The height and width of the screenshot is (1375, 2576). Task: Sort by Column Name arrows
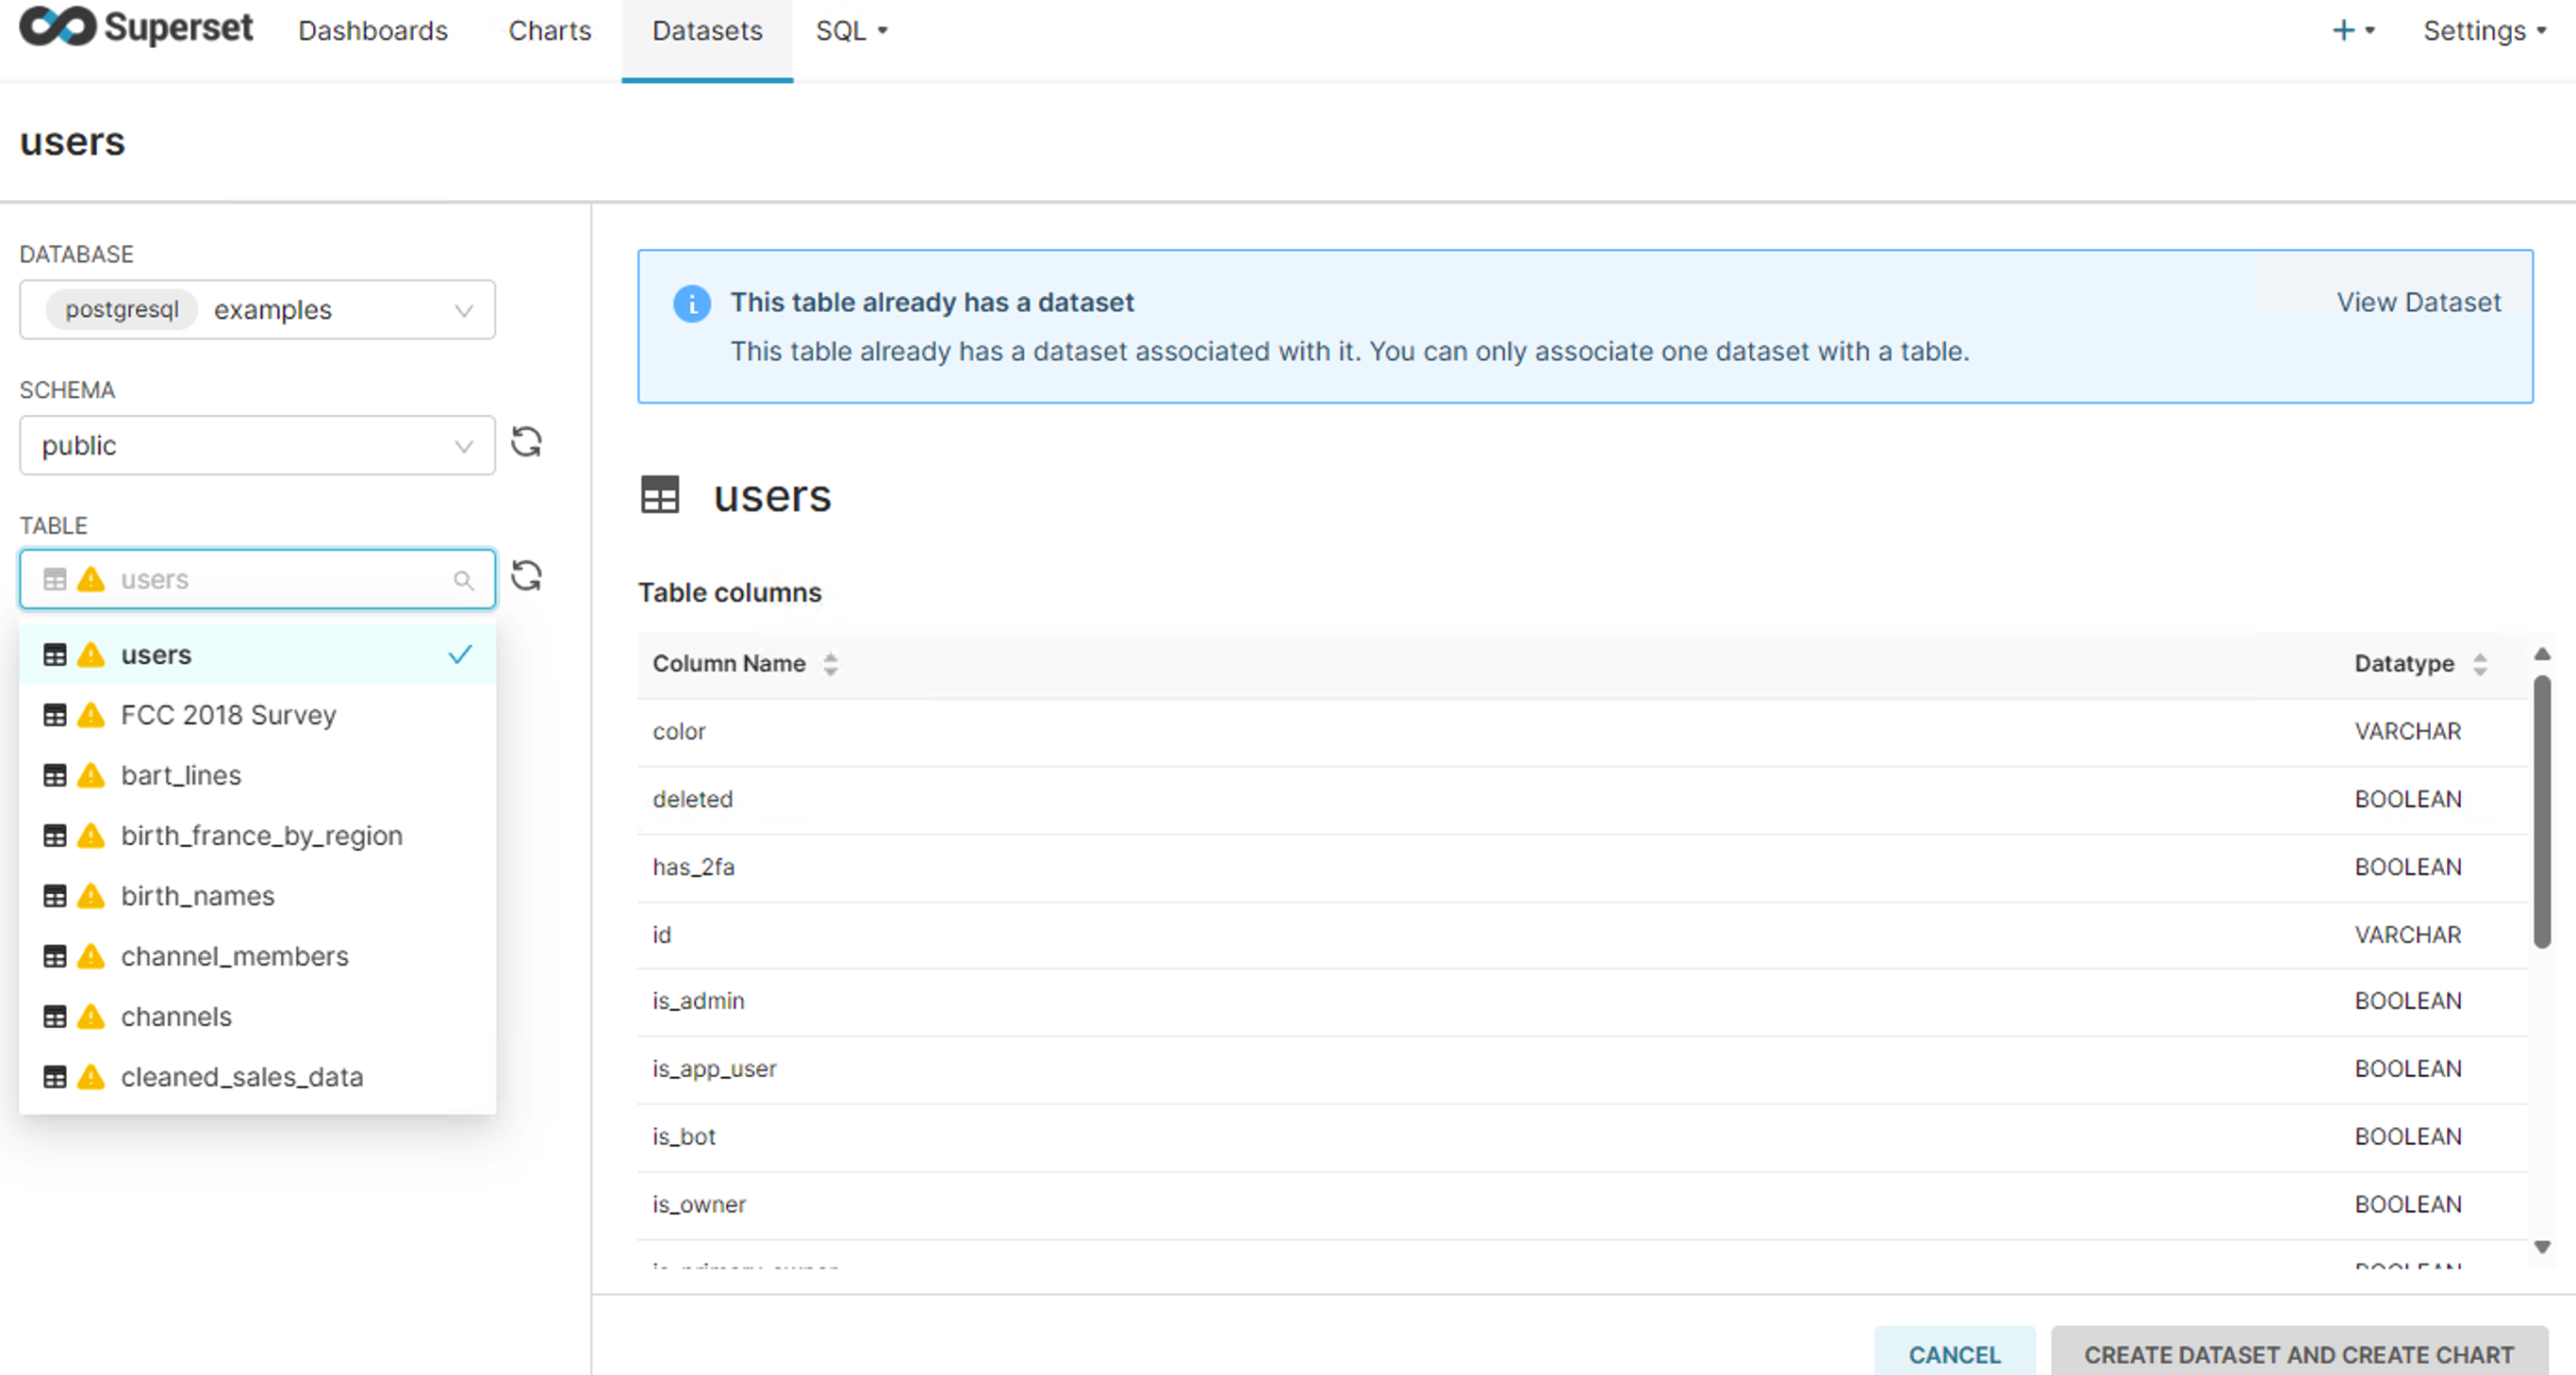[x=830, y=664]
